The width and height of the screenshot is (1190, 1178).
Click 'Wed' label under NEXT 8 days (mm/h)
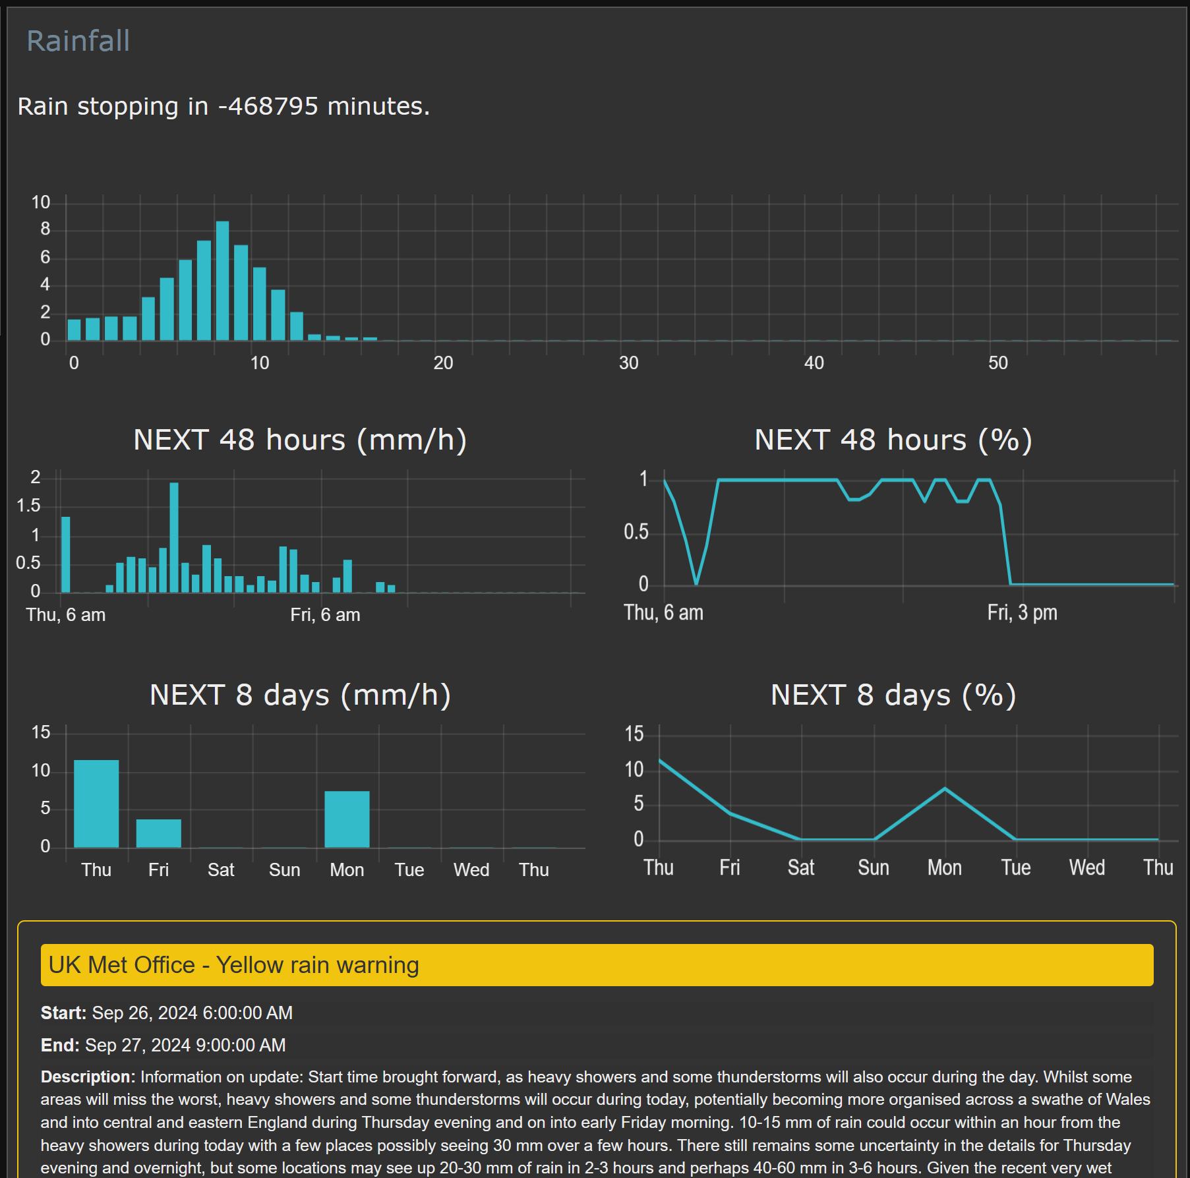471,869
